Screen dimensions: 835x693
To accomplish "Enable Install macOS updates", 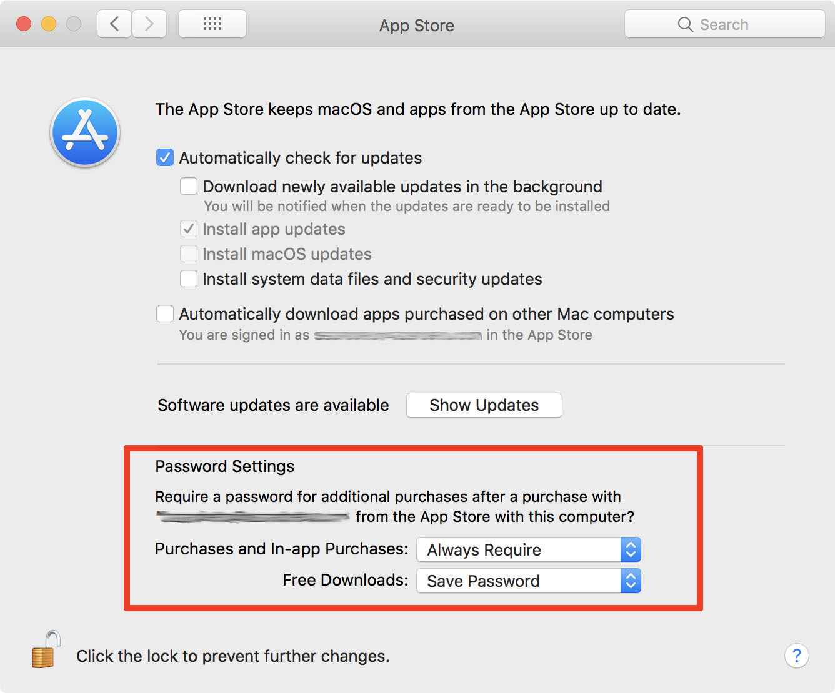I will point(188,253).
